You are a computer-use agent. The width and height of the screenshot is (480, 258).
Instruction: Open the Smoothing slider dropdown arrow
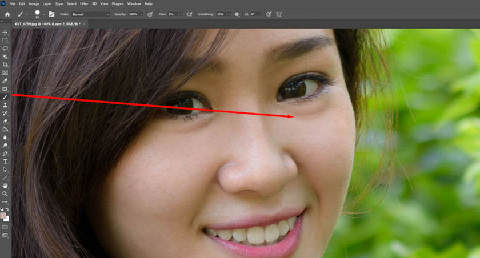click(x=229, y=14)
